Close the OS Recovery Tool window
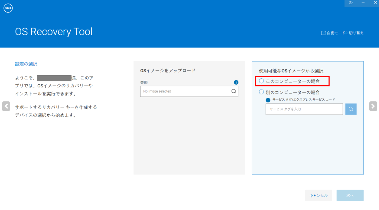379x210 pixels. click(375, 3)
